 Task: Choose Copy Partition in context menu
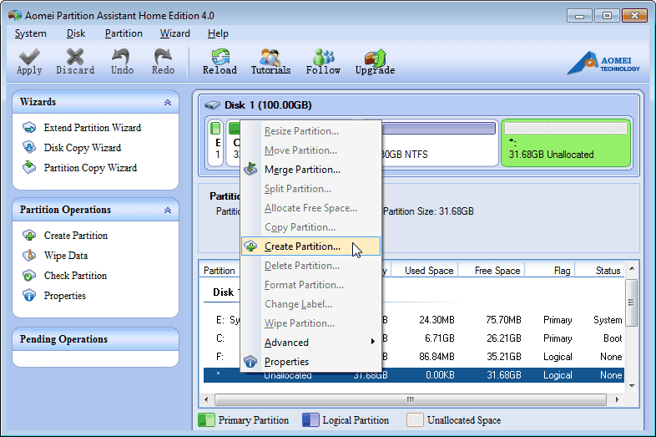click(310, 227)
